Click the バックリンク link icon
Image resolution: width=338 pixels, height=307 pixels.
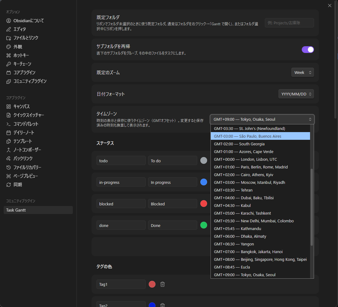click(9, 159)
